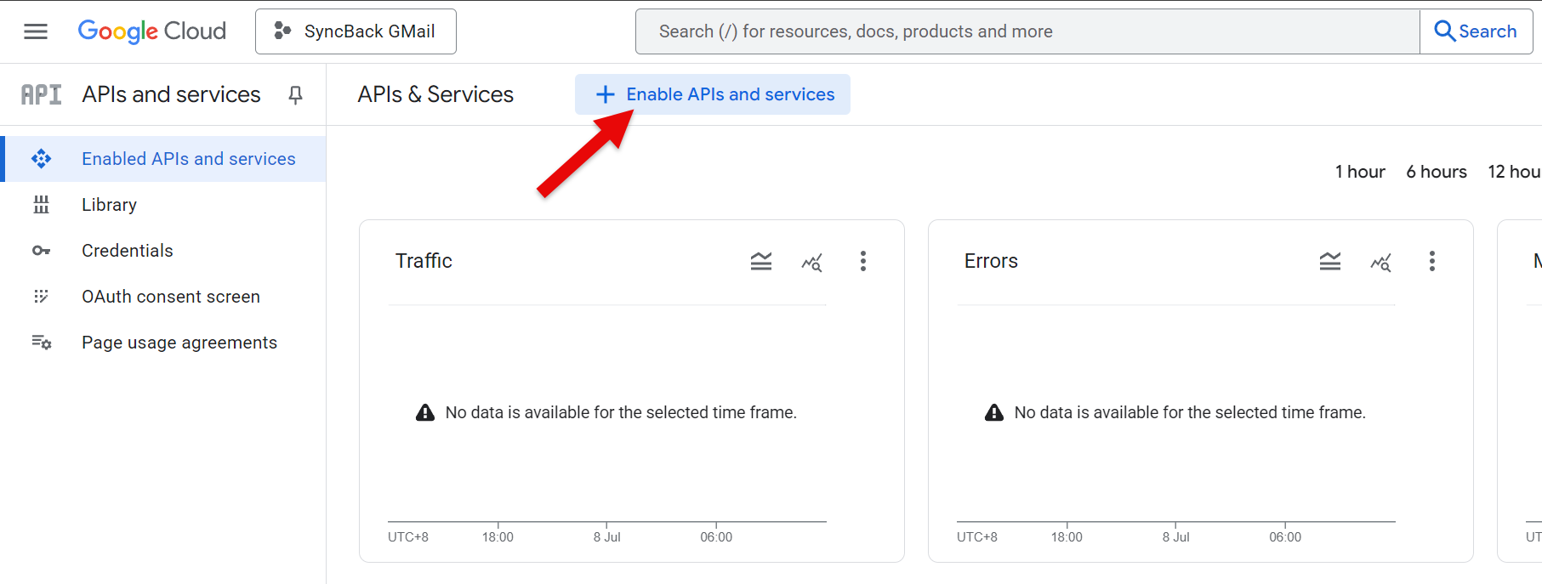Open the Library page

[109, 205]
